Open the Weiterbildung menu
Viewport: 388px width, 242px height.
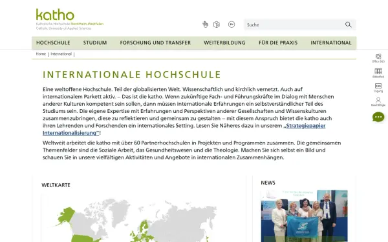pos(224,43)
